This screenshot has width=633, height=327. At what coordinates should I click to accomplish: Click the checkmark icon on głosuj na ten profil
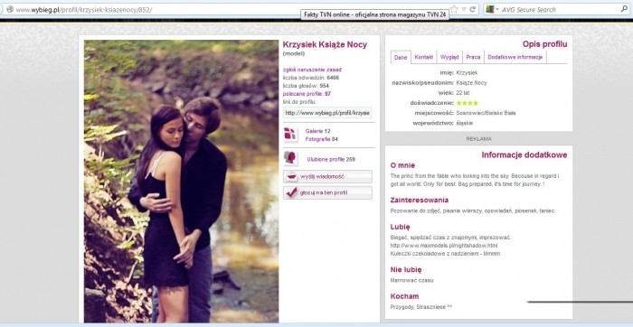pos(291,192)
